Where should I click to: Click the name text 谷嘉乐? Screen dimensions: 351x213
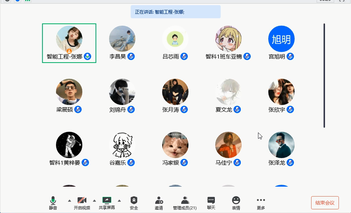[x=118, y=162]
